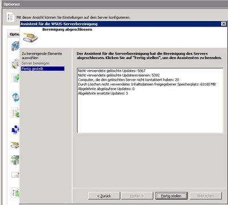Open the top server source option icon in Optionen
228x205 pixels.
click(15, 47)
